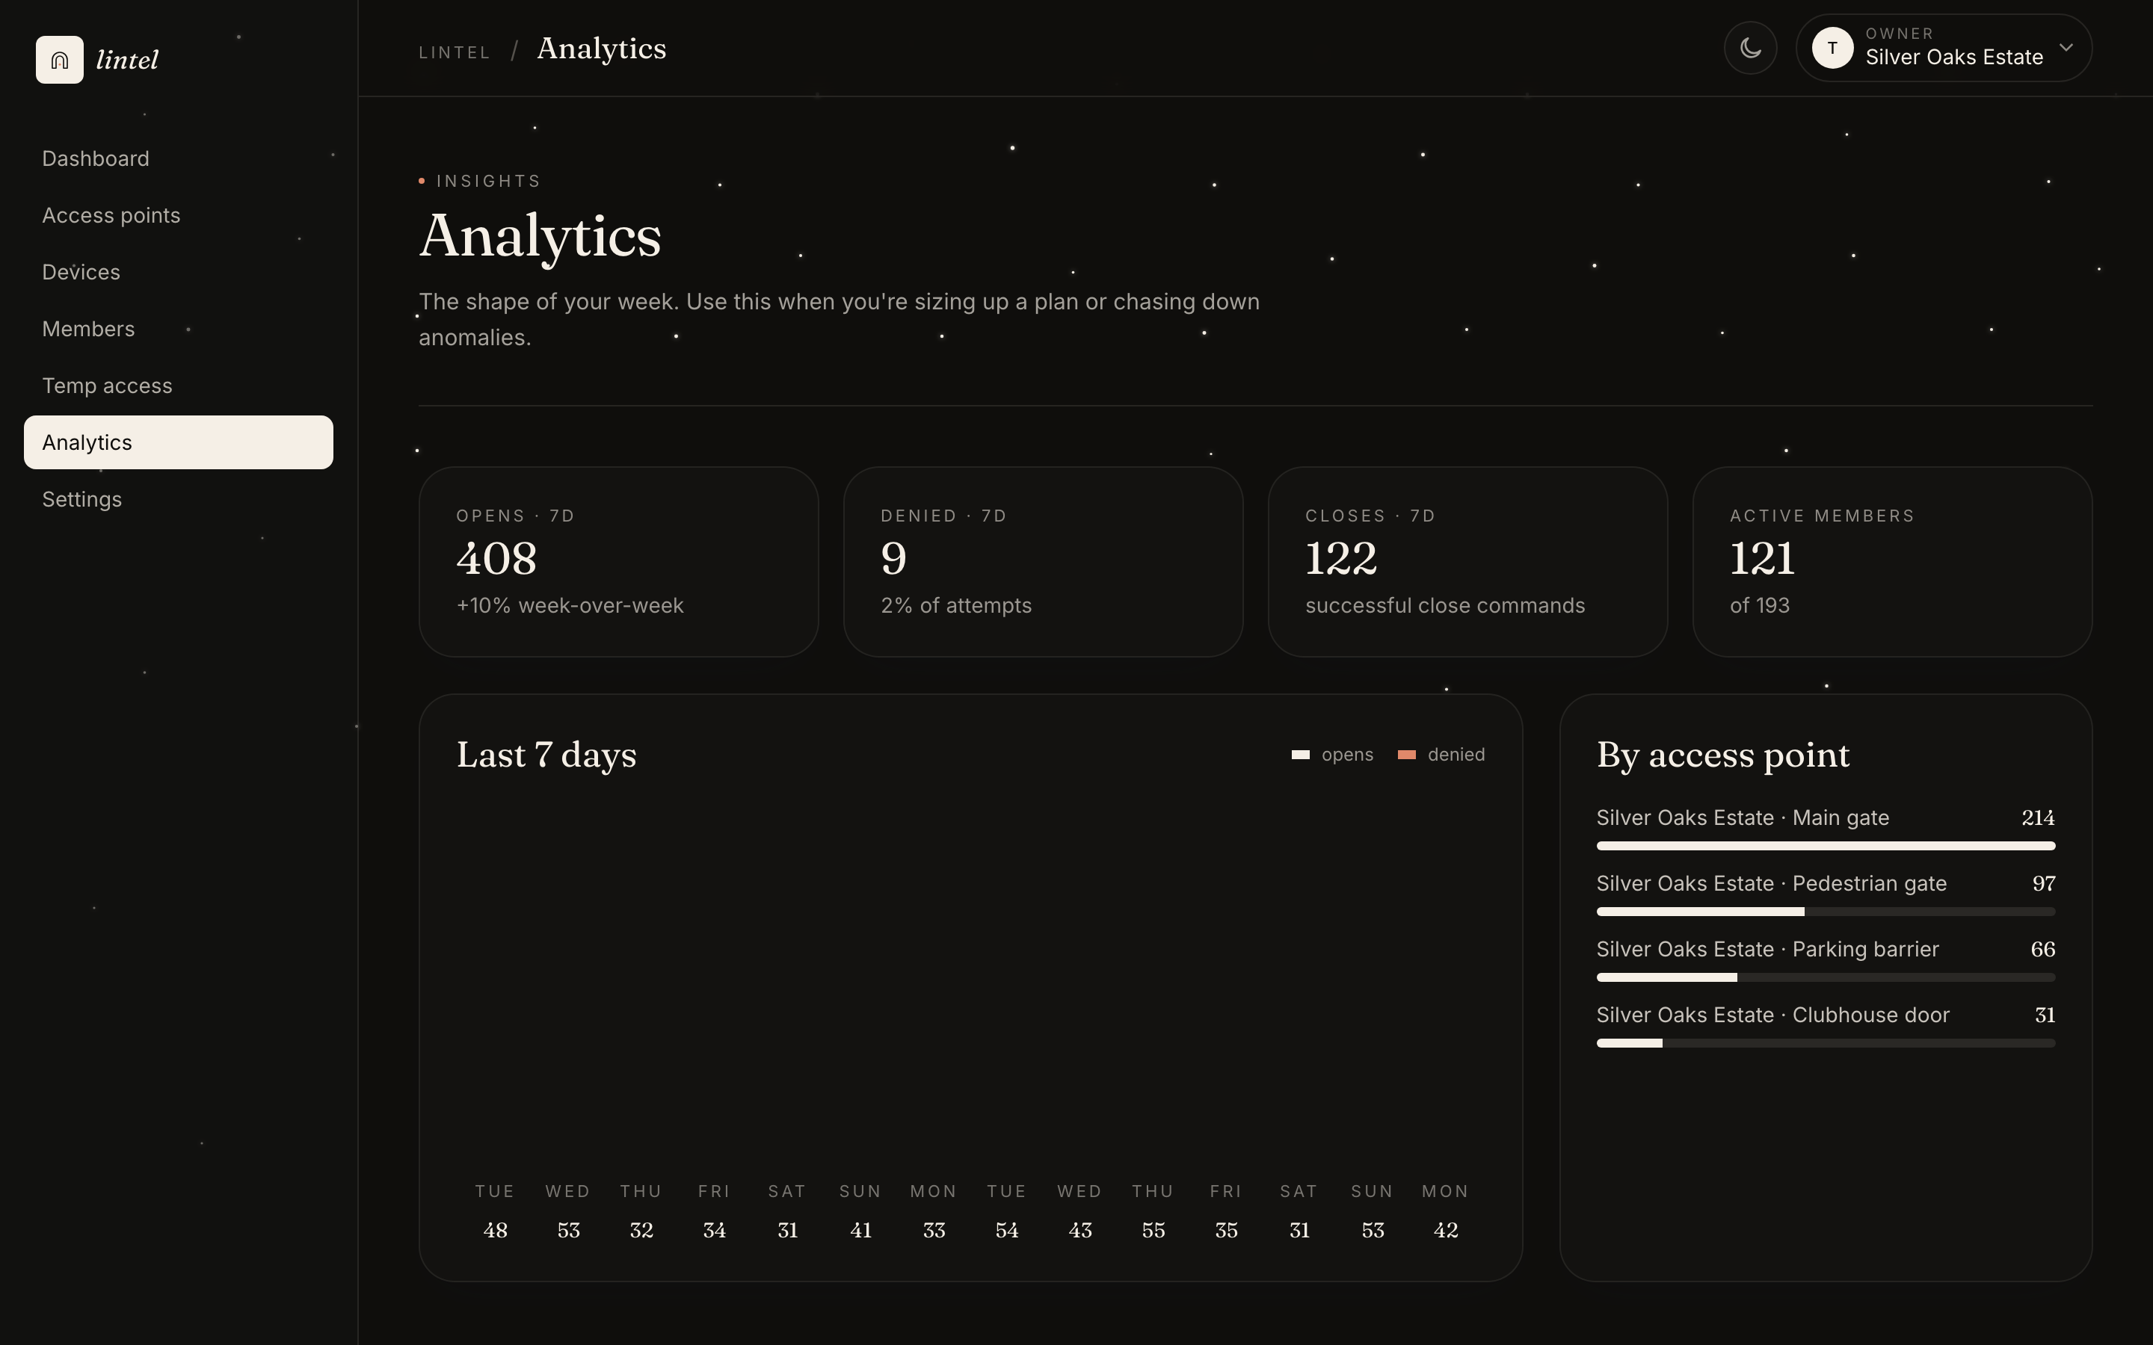Click the Main gate progress bar
Image resolution: width=2153 pixels, height=1345 pixels.
click(1826, 846)
